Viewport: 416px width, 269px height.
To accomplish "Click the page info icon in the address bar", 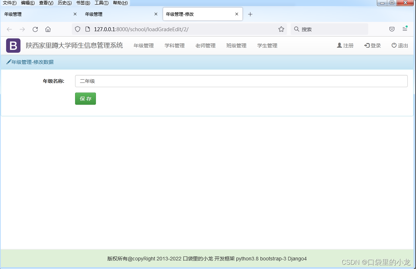I will [x=88, y=29].
